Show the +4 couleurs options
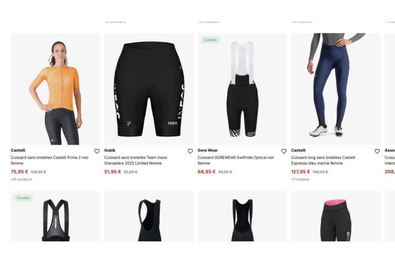The image size is (395, 263). point(22,179)
